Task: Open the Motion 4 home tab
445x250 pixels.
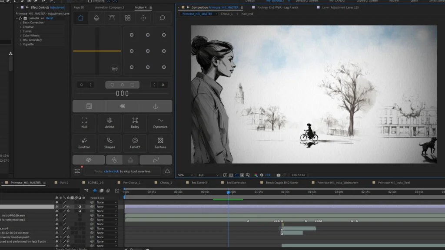Action: [x=81, y=18]
